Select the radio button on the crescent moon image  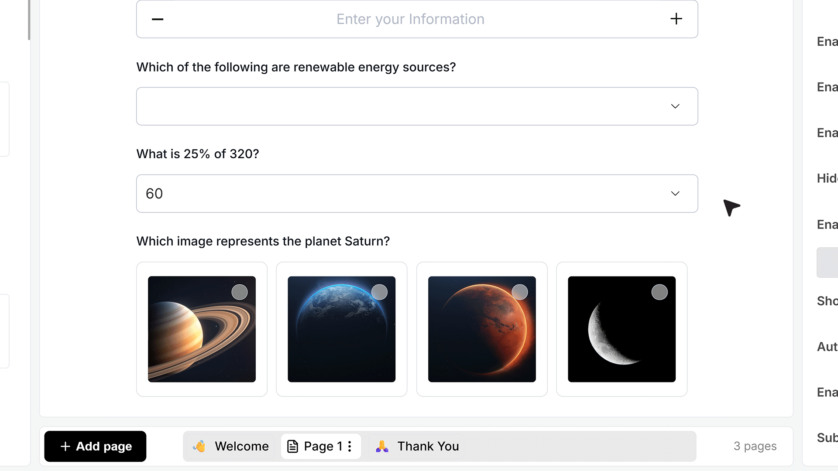(659, 292)
